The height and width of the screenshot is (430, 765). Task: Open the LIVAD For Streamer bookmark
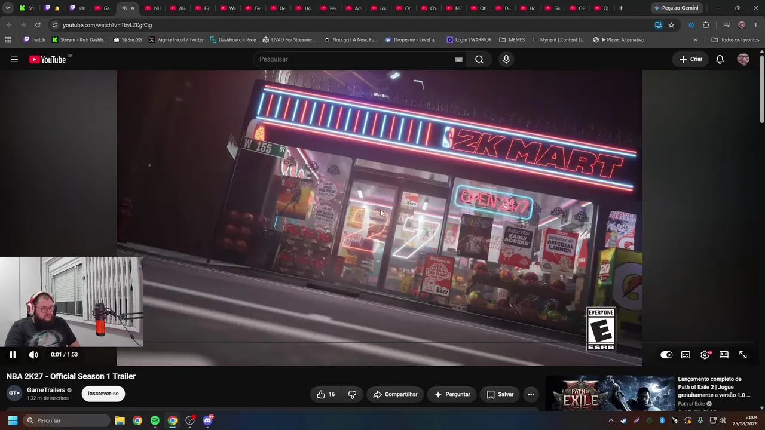point(289,40)
